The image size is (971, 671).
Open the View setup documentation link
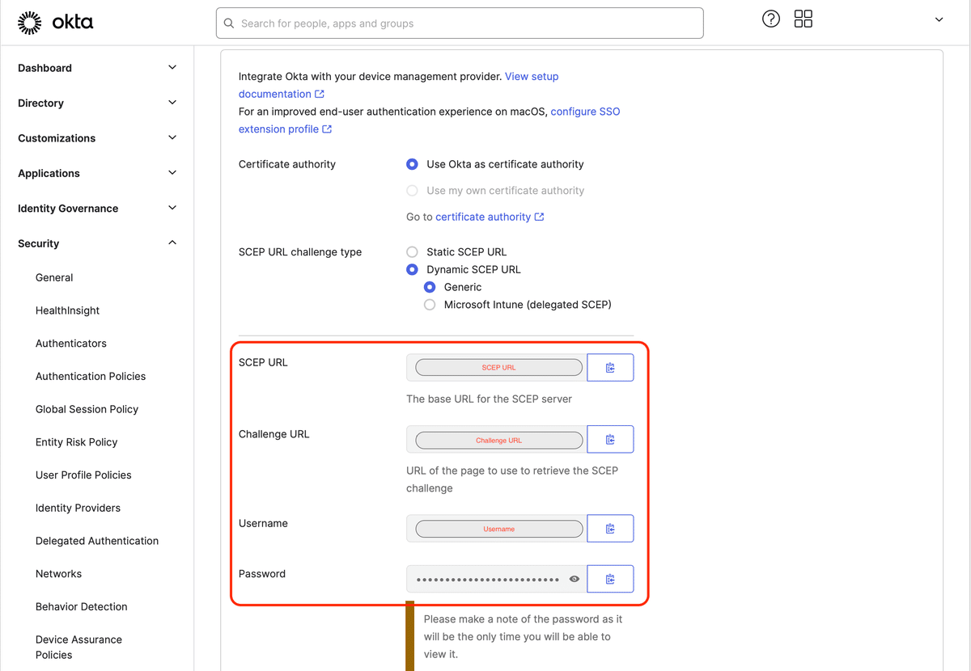click(x=532, y=76)
